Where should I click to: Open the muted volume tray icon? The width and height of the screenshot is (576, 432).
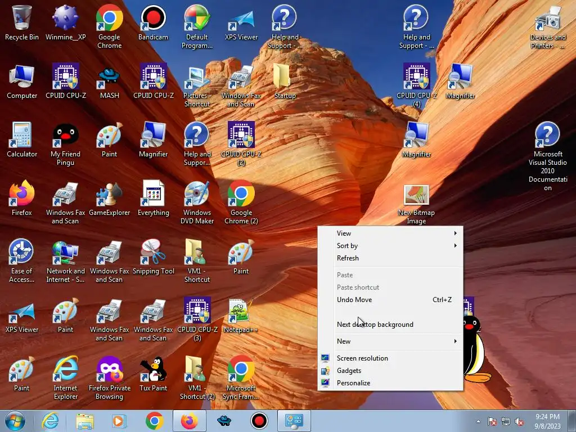(x=519, y=422)
